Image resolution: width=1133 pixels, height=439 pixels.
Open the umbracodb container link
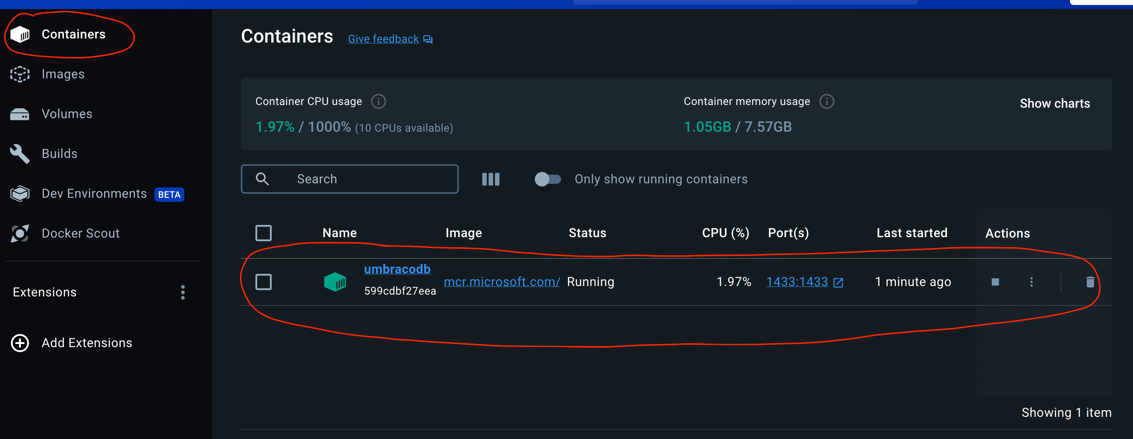tap(397, 269)
